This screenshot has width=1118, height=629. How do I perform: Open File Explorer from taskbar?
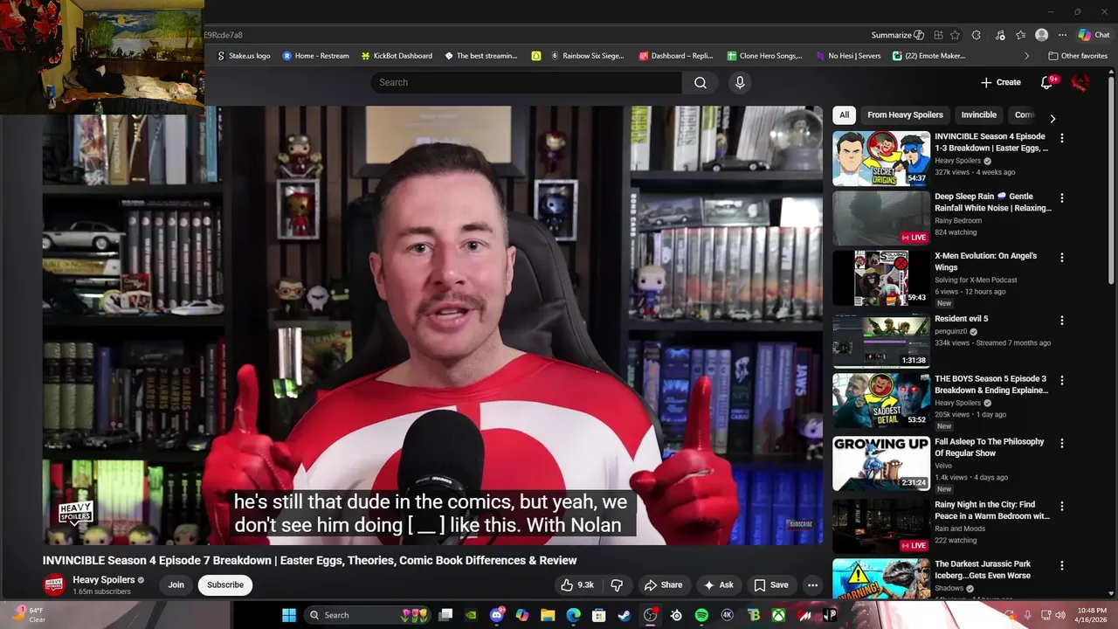click(x=548, y=615)
